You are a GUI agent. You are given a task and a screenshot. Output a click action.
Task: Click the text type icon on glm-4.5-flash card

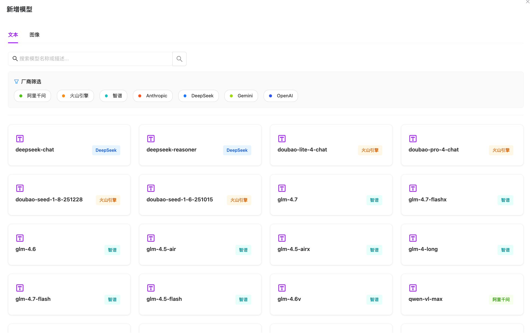tap(151, 288)
